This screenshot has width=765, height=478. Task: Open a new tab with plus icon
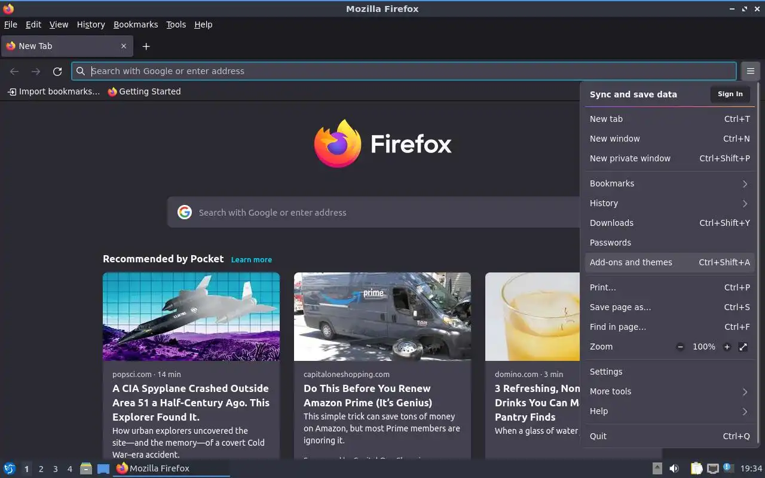pyautogui.click(x=146, y=46)
